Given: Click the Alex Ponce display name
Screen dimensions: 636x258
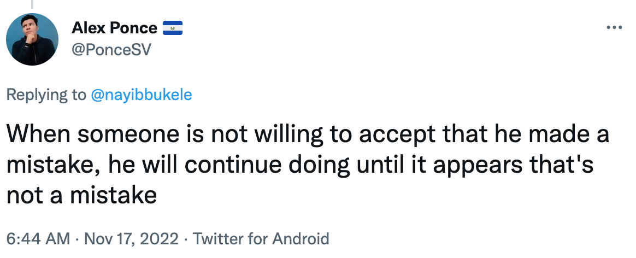Looking at the screenshot, I should point(115,28).
